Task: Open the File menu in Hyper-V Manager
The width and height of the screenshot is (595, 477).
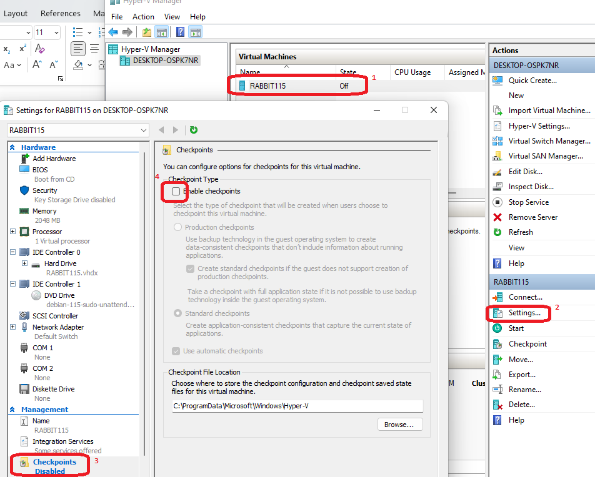Action: 117,17
